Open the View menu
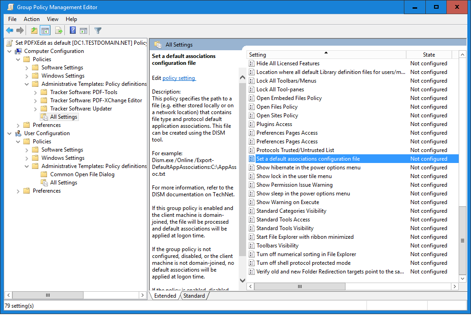The width and height of the screenshot is (471, 315). point(52,19)
